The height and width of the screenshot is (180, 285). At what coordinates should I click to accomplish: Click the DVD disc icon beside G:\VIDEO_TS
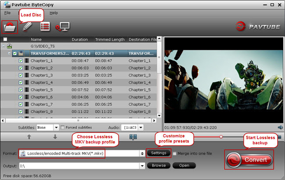click(x=9, y=46)
